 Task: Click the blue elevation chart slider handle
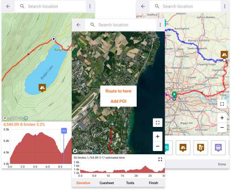(x=64, y=131)
